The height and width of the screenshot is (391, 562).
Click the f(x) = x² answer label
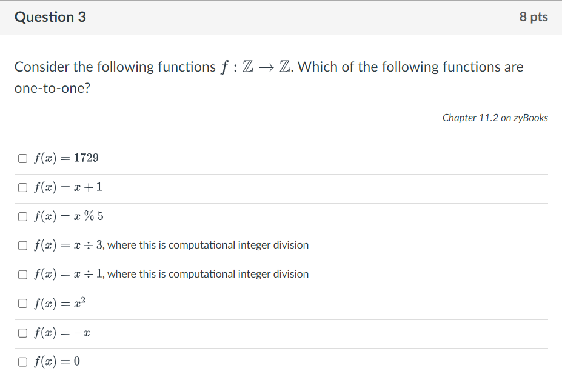click(x=62, y=303)
